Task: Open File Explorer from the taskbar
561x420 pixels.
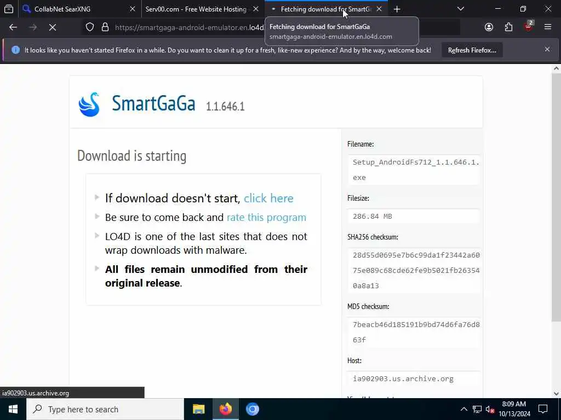Action: (198, 409)
